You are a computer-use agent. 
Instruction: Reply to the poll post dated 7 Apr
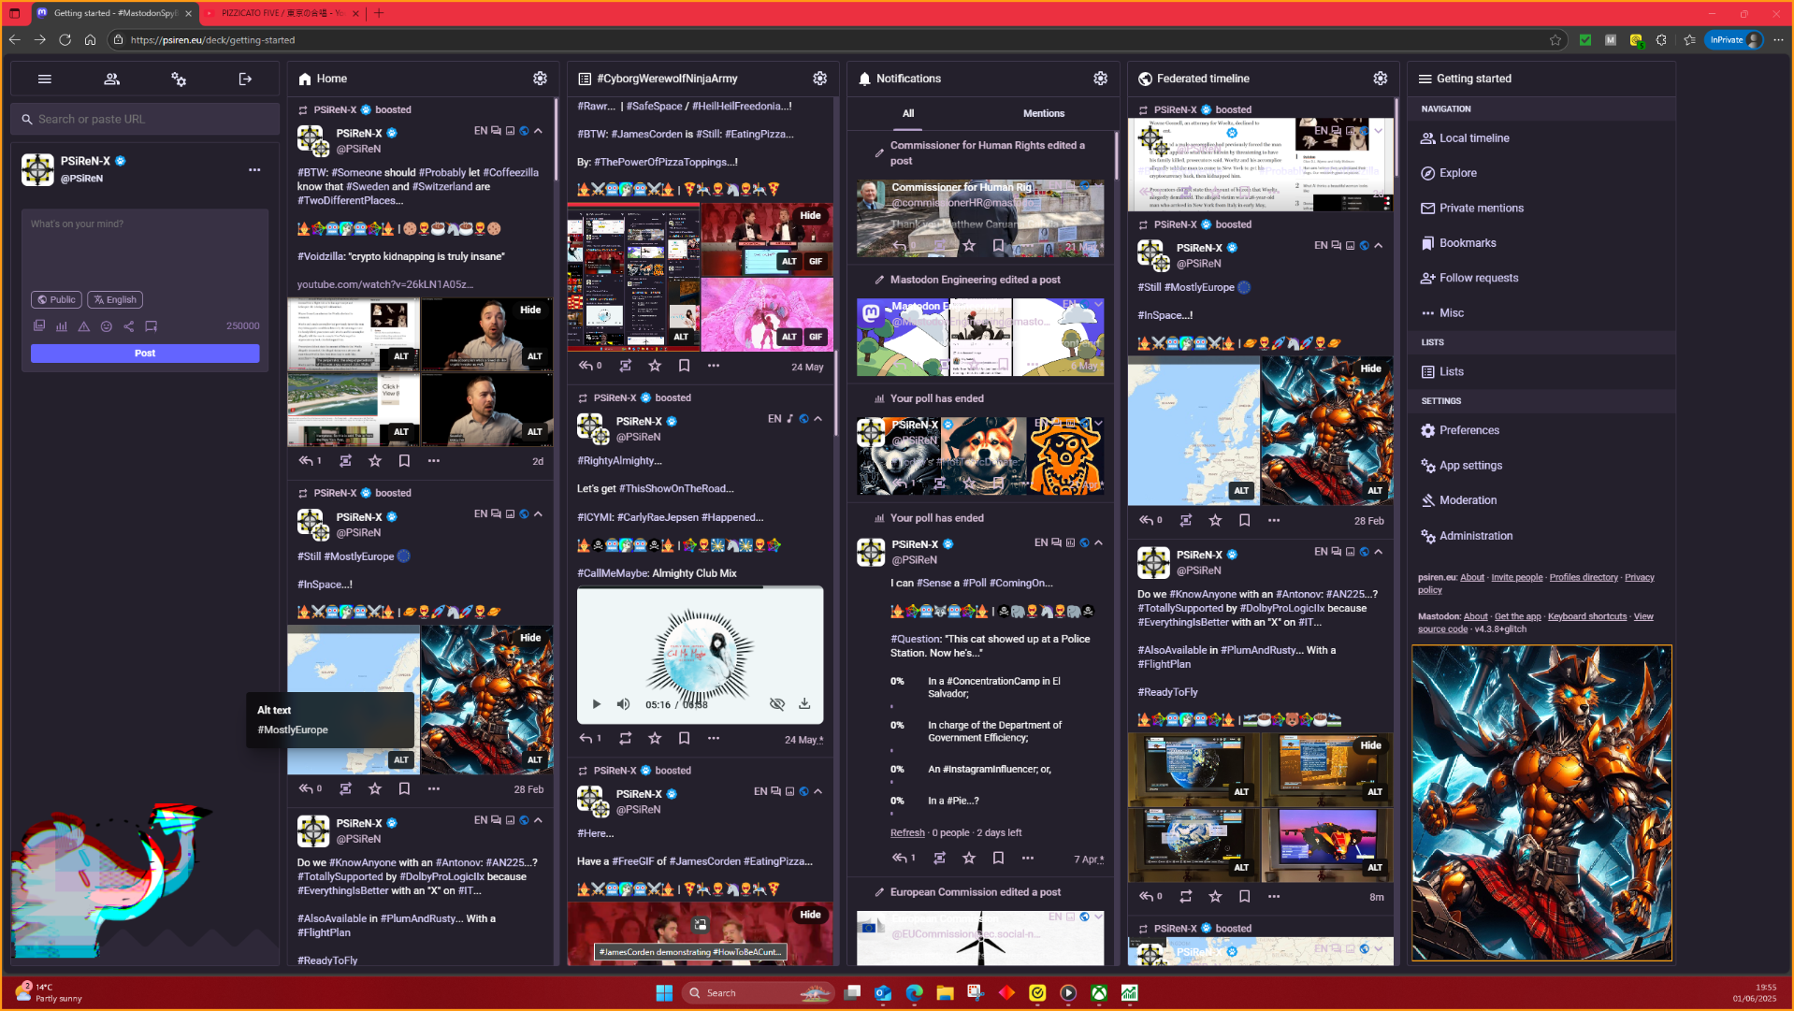[900, 859]
